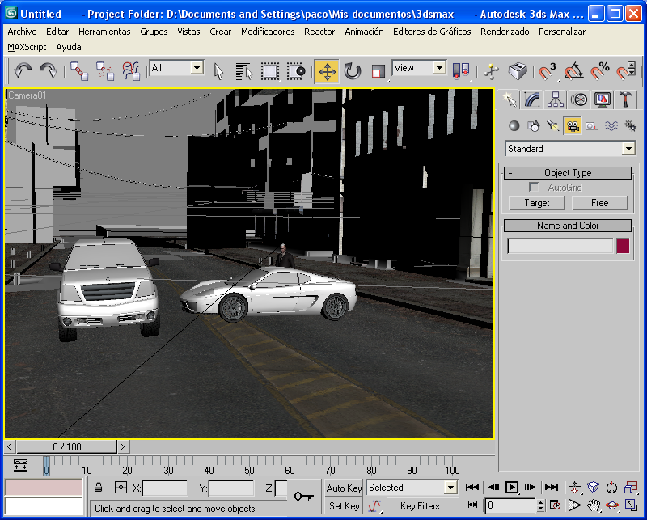Toggle Auto Key animation mode
The height and width of the screenshot is (520, 647).
pos(343,488)
